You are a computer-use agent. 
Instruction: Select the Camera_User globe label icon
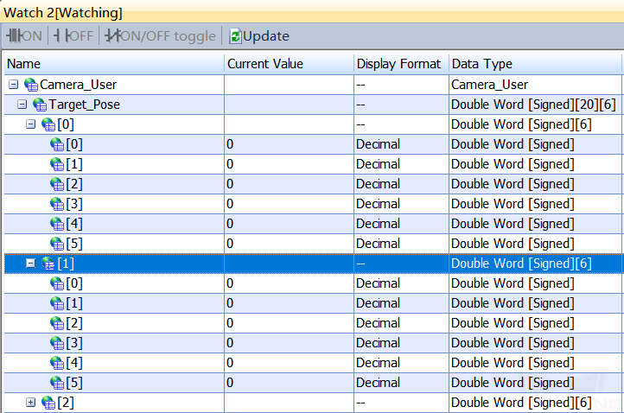coord(31,85)
